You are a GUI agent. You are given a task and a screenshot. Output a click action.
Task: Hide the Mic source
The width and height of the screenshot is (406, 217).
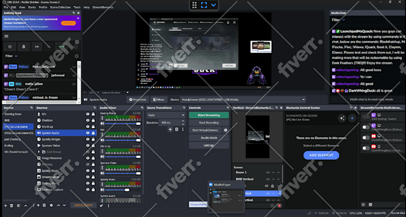88,114
